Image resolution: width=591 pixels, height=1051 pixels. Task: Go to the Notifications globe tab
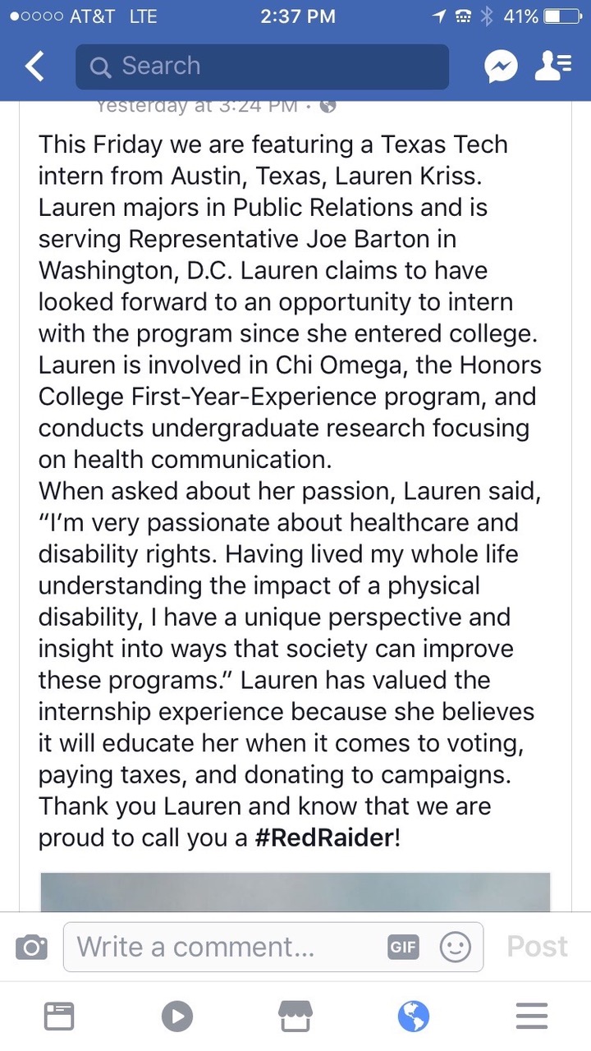(413, 1017)
